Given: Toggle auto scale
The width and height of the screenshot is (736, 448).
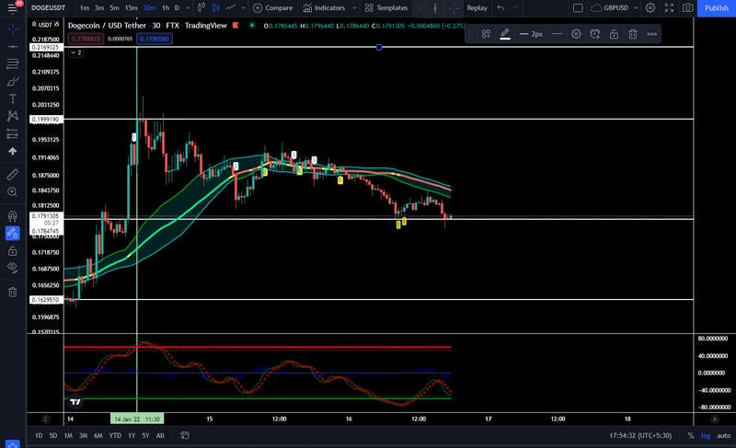Looking at the screenshot, I should click(723, 435).
